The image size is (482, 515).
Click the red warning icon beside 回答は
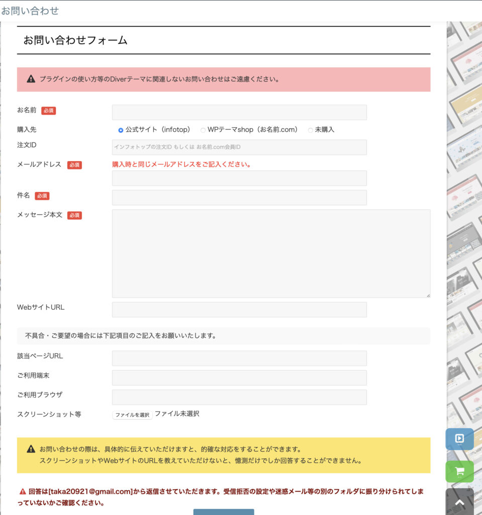click(x=23, y=491)
